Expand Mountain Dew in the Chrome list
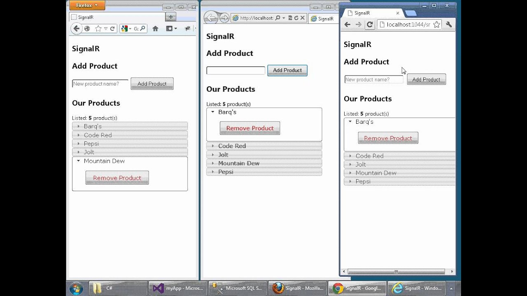This screenshot has height=296, width=527. (400, 173)
